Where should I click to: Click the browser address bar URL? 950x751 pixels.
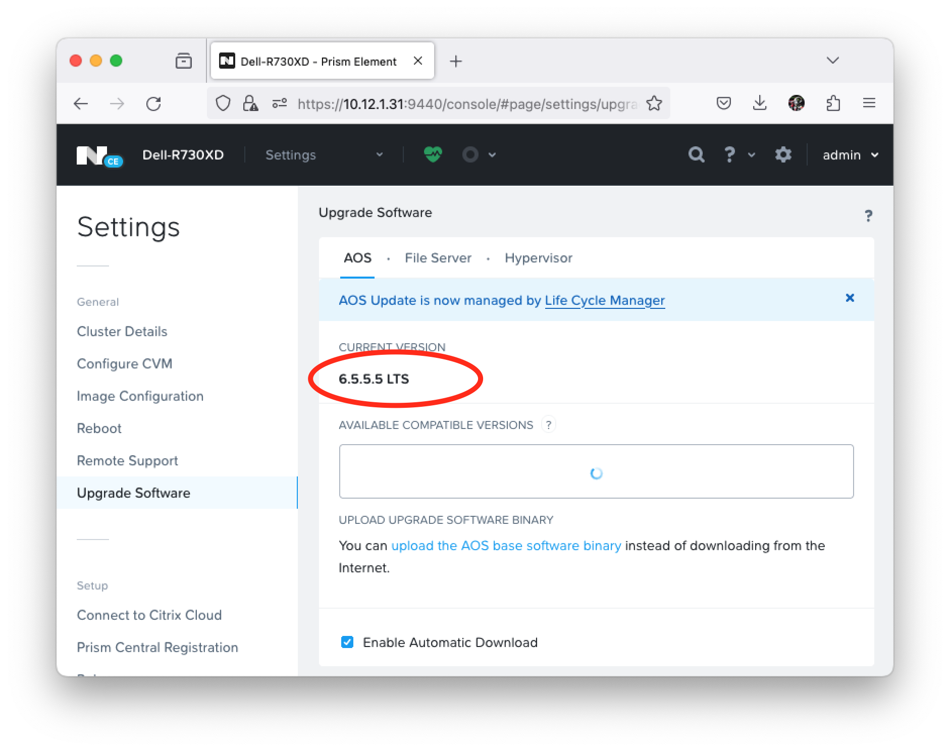point(467,104)
